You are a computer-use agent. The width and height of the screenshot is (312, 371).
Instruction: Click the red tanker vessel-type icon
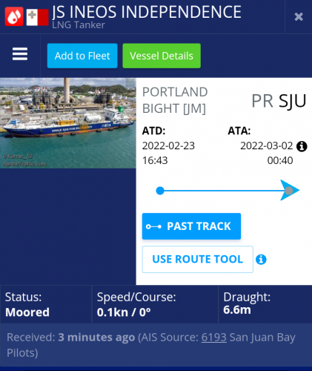(x=14, y=16)
